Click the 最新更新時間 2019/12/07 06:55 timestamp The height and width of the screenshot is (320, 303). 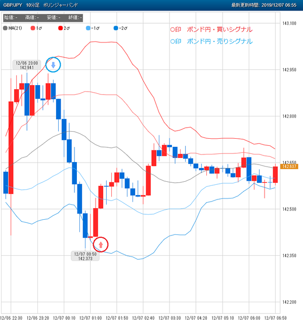(264, 5)
